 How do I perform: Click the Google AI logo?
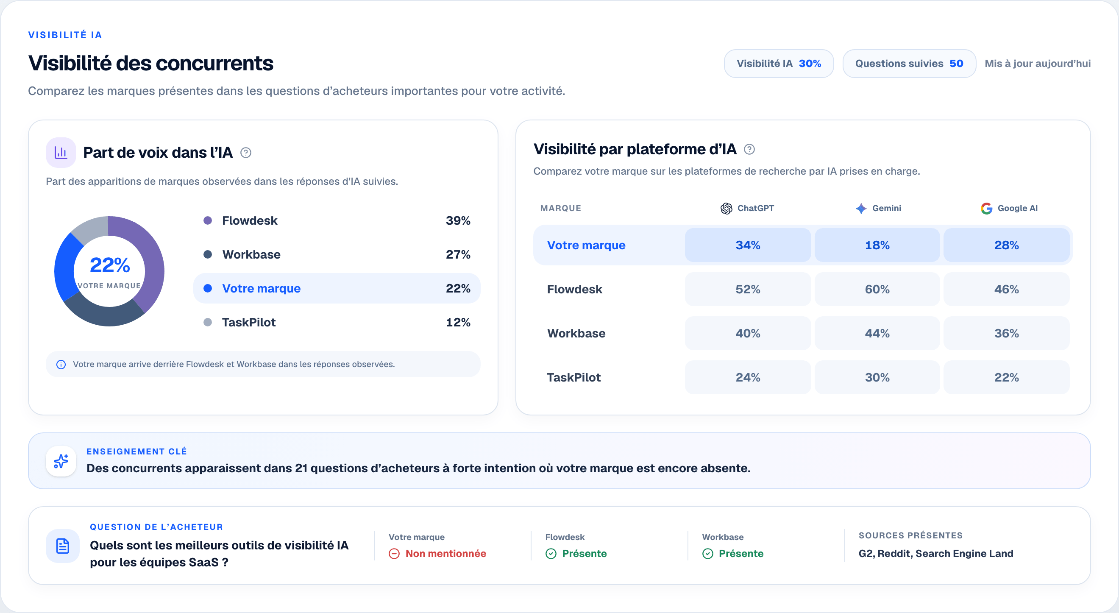pyautogui.click(x=986, y=209)
